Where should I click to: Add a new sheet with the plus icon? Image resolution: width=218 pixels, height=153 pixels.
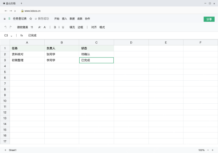(x=6, y=150)
